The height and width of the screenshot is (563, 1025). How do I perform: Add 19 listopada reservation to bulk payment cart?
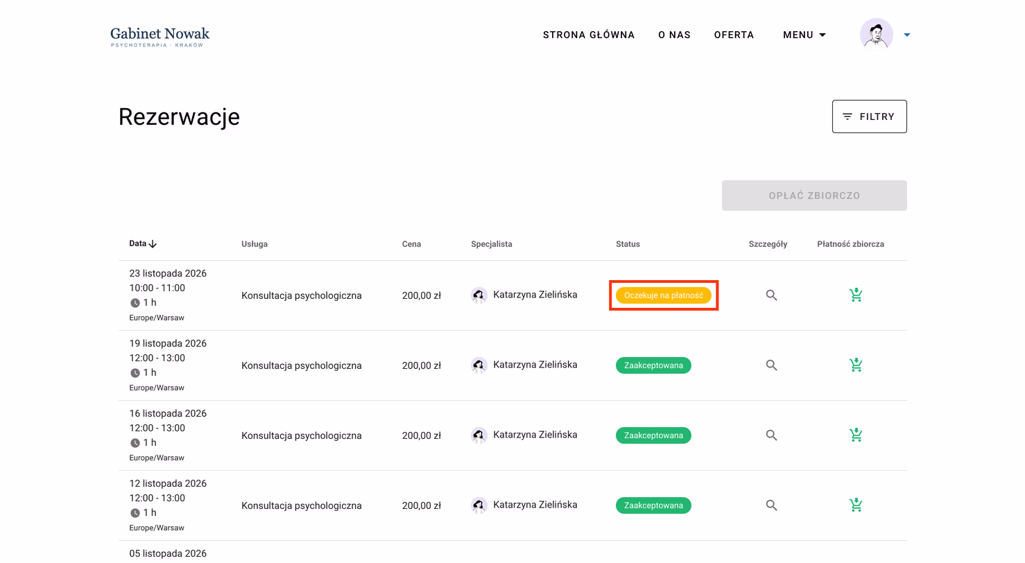tap(856, 365)
